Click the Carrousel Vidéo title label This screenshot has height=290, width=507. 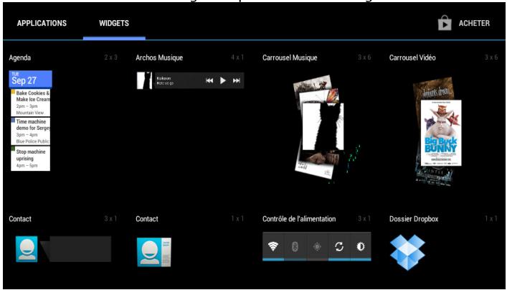412,57
